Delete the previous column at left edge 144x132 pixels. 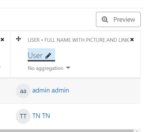(2, 39)
